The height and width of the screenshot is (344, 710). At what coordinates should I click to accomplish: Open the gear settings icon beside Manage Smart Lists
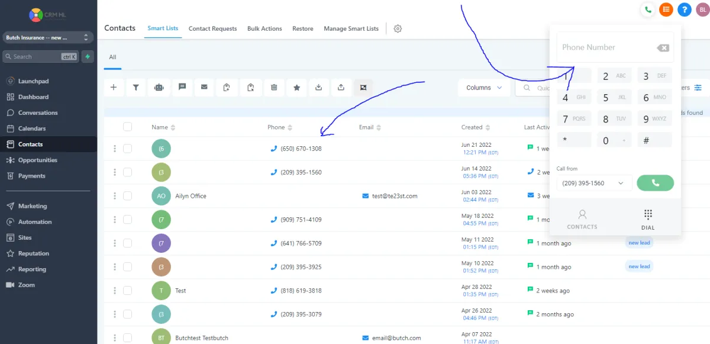398,28
